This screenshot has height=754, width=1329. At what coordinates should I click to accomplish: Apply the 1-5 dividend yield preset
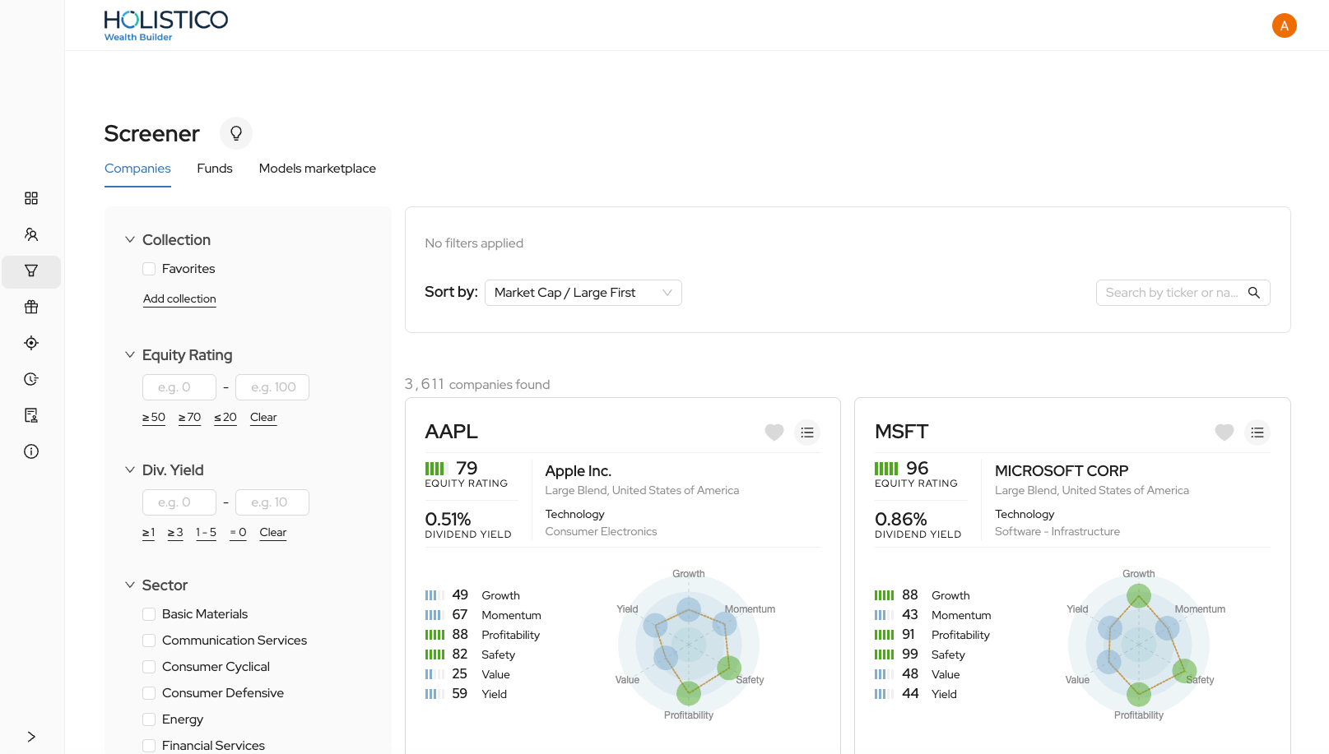206,533
